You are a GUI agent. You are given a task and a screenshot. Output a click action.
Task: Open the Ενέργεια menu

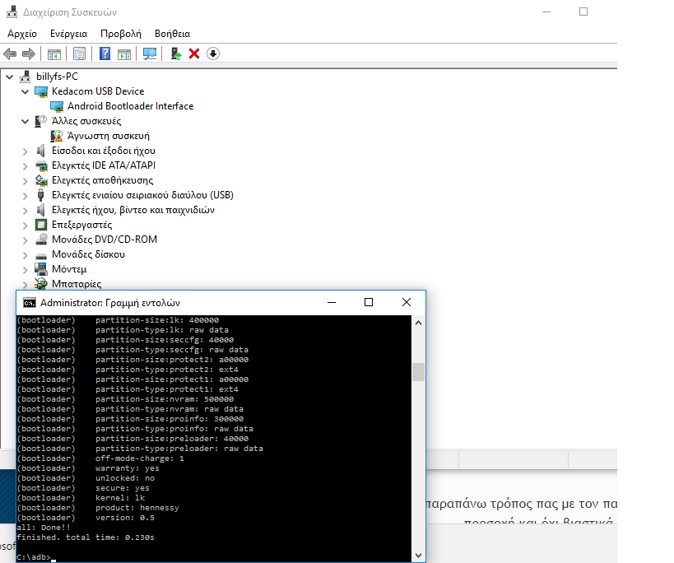click(x=68, y=34)
